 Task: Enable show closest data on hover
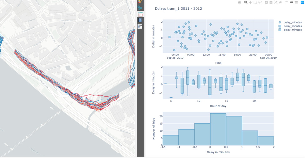coord(291,2)
